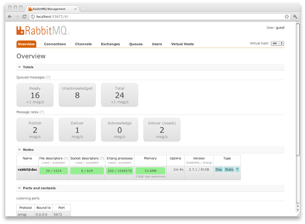Open the Users tab
The image size is (305, 224).
click(157, 44)
